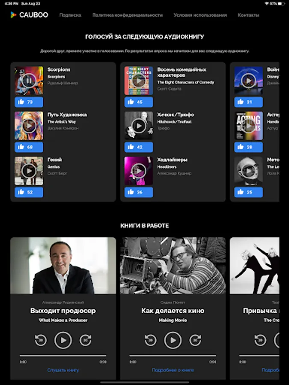Like Scorpions with 73 votes

click(29, 102)
